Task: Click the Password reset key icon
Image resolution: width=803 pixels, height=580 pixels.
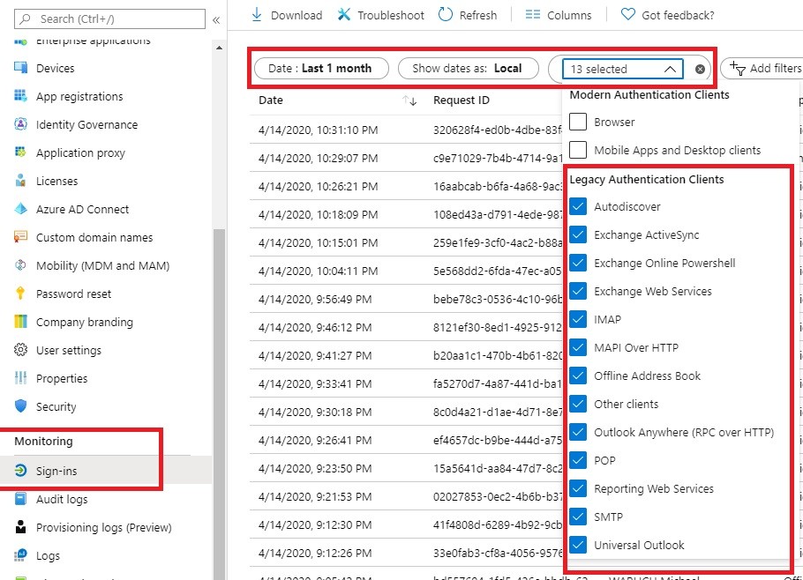Action: 20,294
